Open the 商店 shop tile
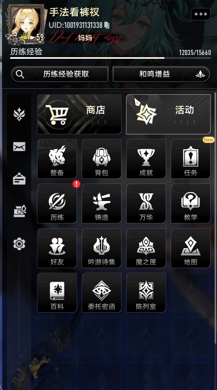This screenshot has height=390, width=217. coord(79,114)
